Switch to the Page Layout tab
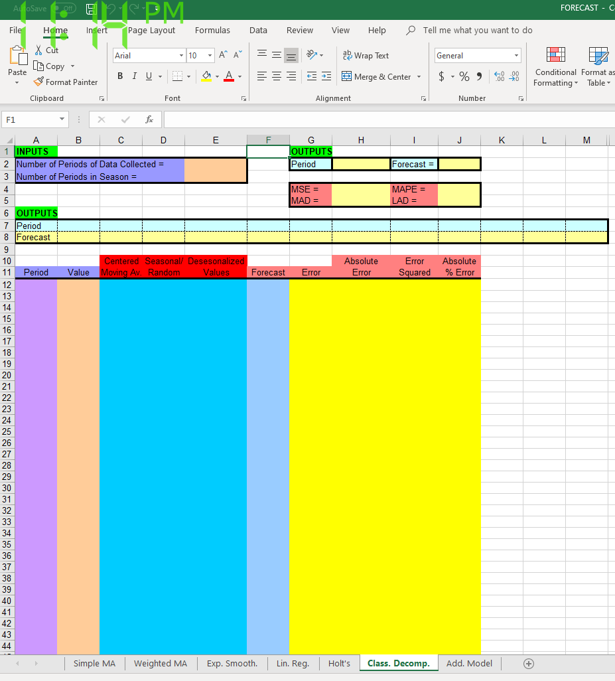Viewport: 615px width, 681px height. (x=151, y=31)
